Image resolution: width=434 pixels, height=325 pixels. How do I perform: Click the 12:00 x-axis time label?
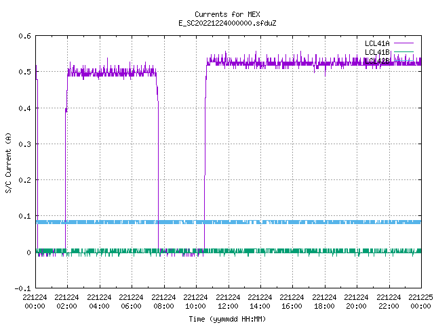(228, 306)
